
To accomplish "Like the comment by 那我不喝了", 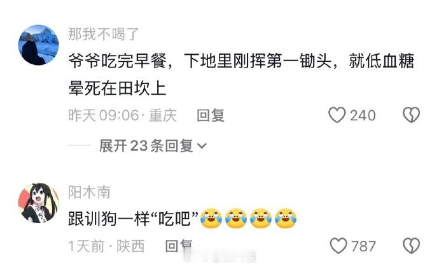I will click(337, 115).
